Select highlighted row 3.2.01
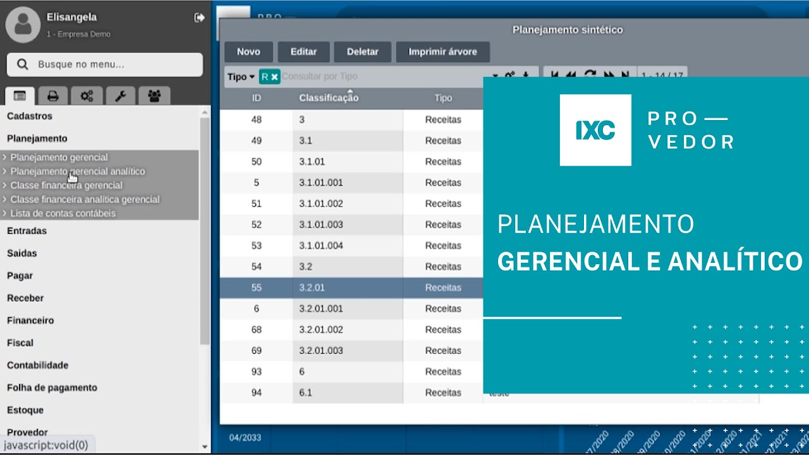Viewport: 809px width, 455px height. 351,288
